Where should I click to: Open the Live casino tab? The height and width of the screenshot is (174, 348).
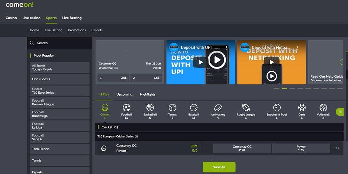[x=32, y=18]
